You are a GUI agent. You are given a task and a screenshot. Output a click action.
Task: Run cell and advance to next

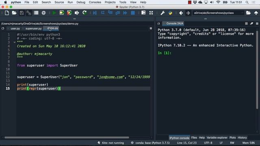pos(69,13)
